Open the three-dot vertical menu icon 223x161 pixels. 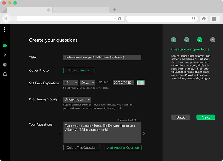coord(5,30)
